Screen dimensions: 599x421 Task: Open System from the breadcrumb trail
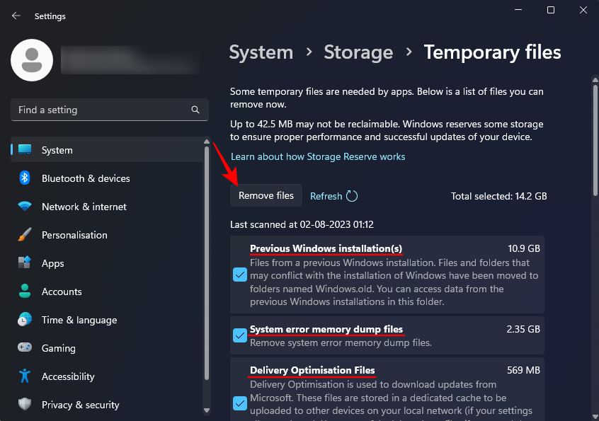(261, 52)
